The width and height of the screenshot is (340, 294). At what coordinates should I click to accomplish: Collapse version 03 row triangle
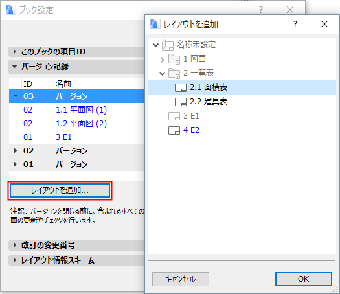point(16,96)
